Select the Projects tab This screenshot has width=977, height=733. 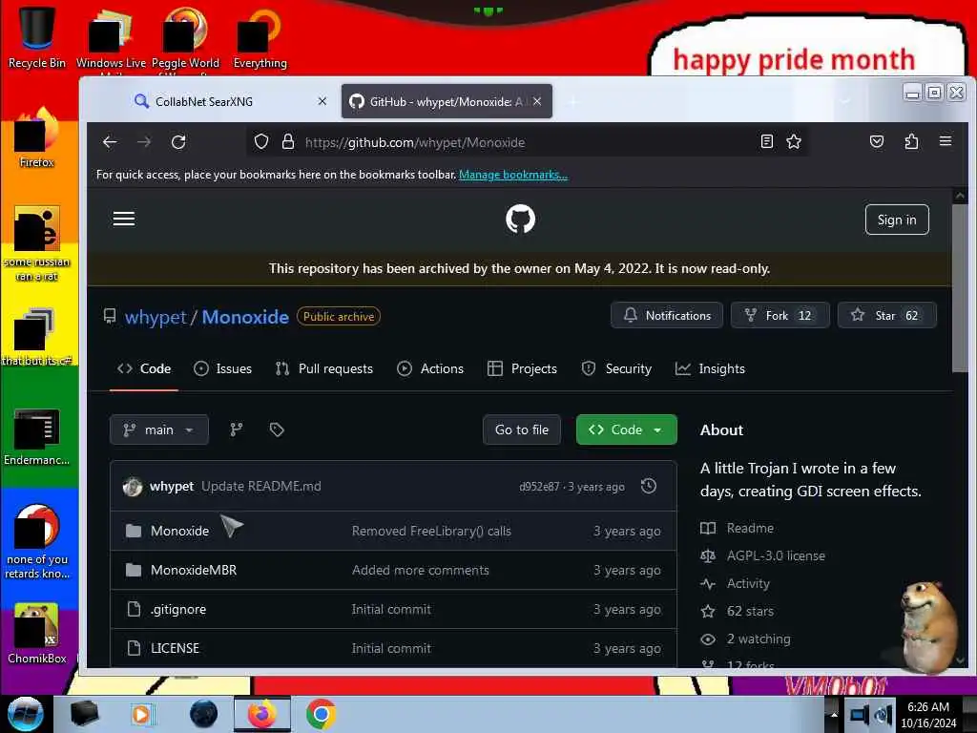coord(522,369)
